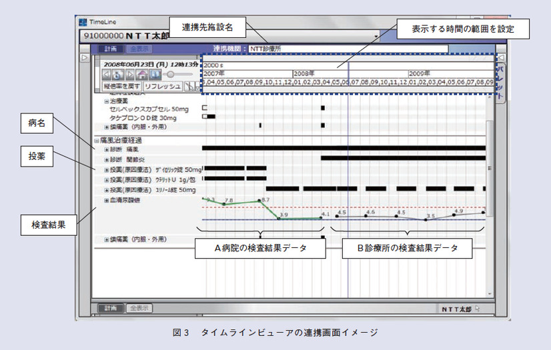Image resolution: width=551 pixels, height=350 pixels.
Task: Select the top 計画 tab
Action: click(x=110, y=49)
